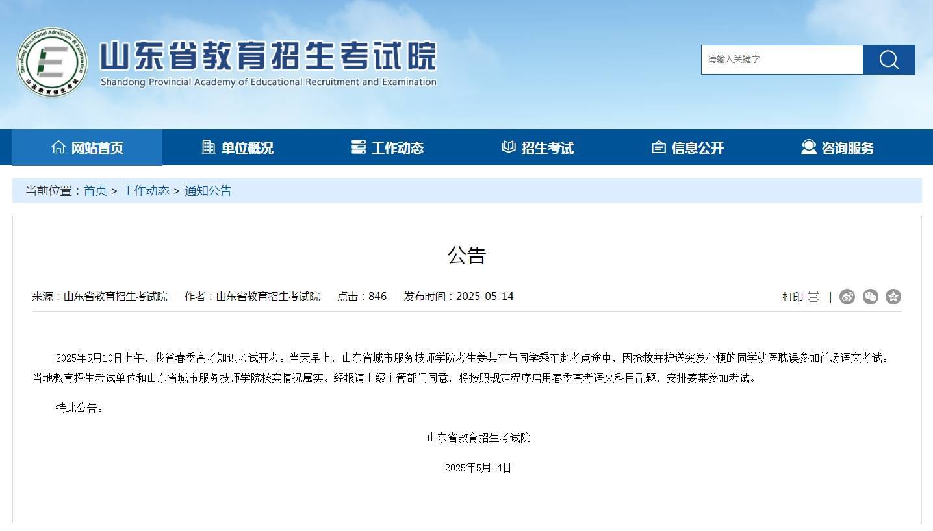The height and width of the screenshot is (531, 933).
Task: Share the announcement to Weibo
Action: tap(847, 297)
